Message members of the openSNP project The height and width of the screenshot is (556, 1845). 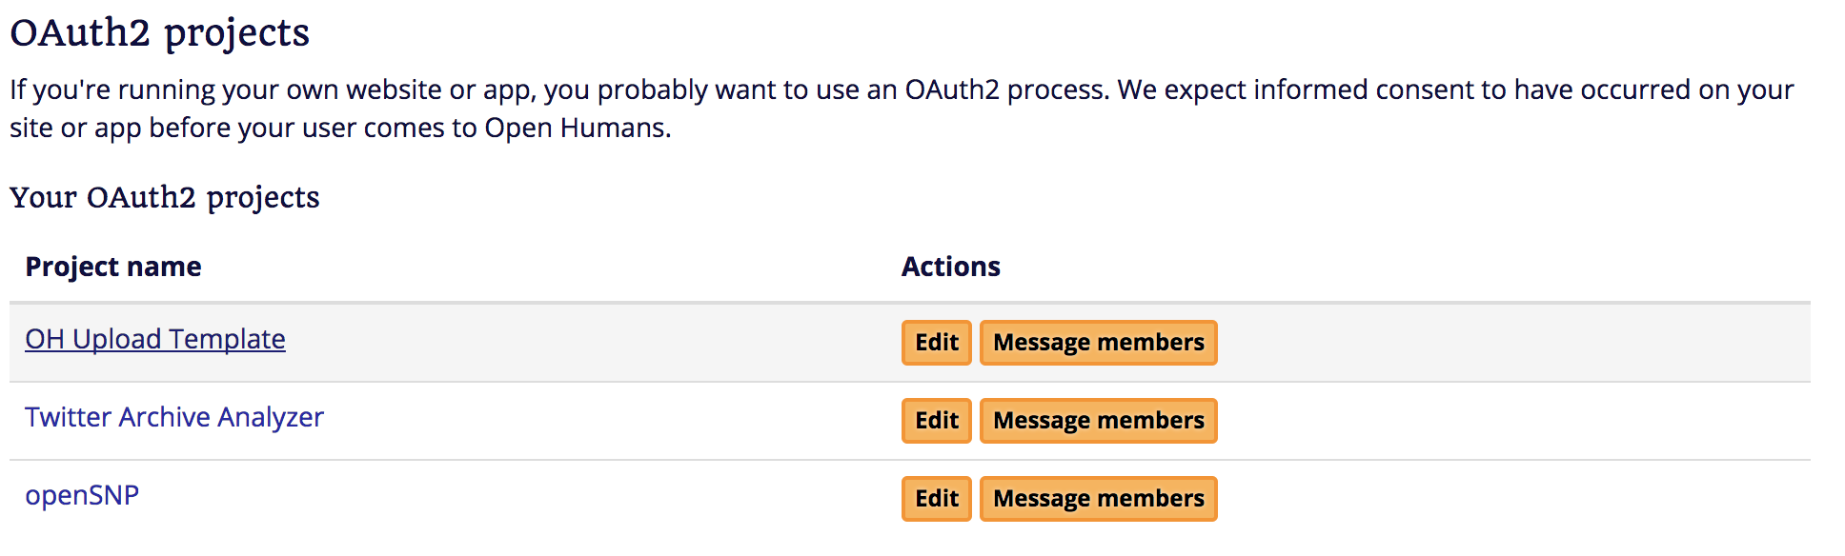(1099, 499)
